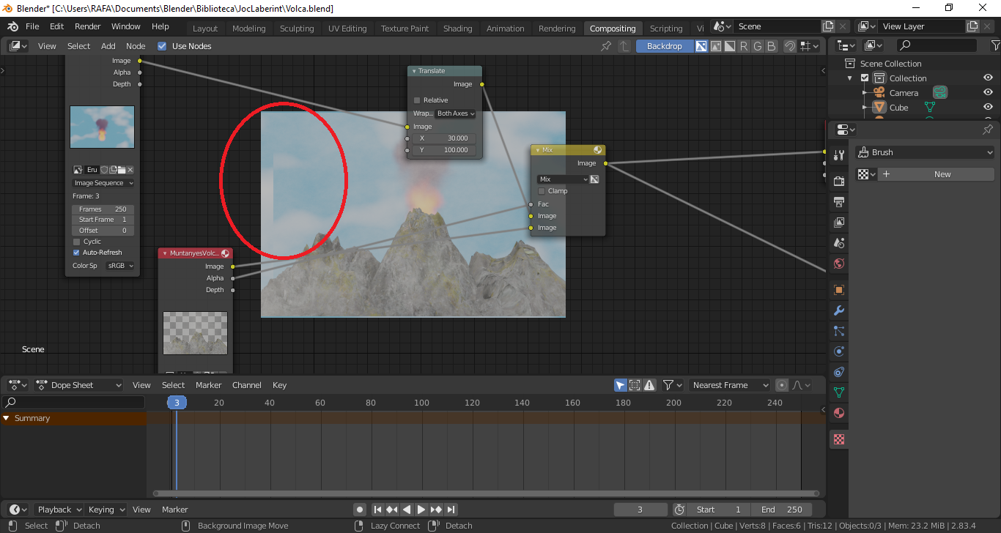Click the Blender logo menu icon

[x=12, y=26]
